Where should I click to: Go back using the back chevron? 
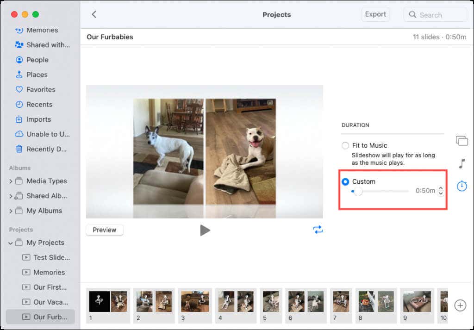[x=94, y=14]
